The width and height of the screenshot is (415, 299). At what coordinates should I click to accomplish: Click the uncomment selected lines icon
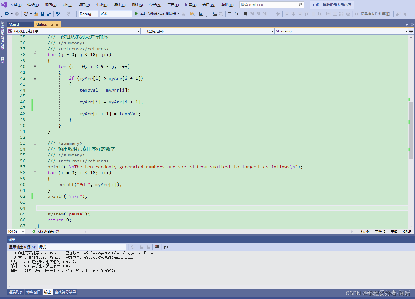tap(236, 14)
